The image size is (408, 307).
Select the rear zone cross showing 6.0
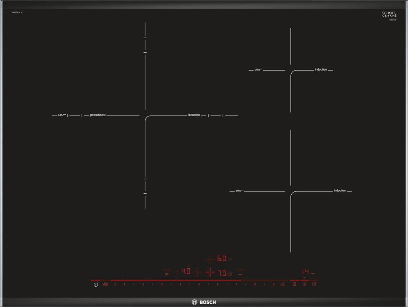(210, 260)
